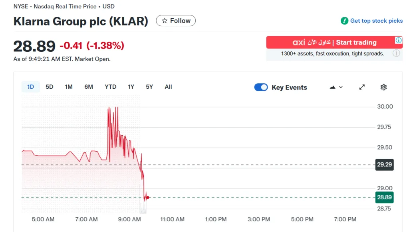Expand chart style options next to mountain icon
The image size is (409, 232).
(340, 87)
